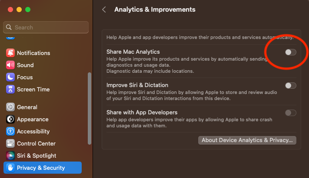
Task: Go back using the chevron arrow
Action: (104, 10)
